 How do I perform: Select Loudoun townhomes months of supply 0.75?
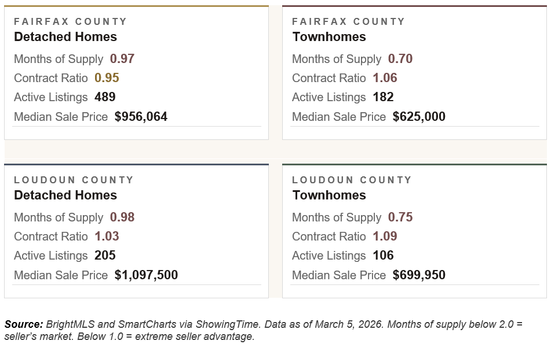(400, 217)
